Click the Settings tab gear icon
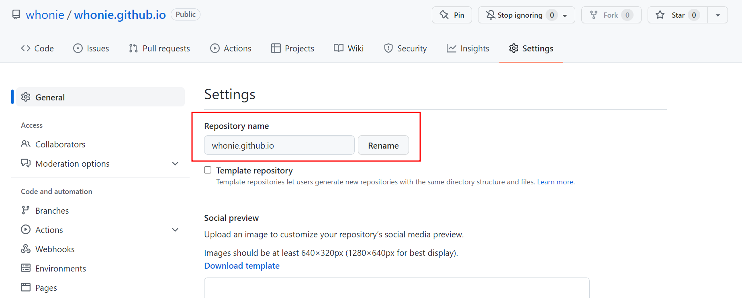 click(x=514, y=48)
